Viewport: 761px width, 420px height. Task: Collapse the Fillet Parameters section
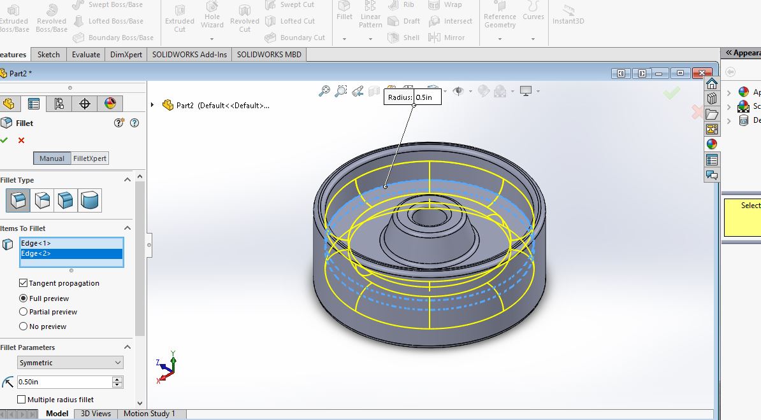[x=127, y=347]
